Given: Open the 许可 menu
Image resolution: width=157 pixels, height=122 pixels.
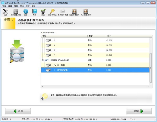Looking at the screenshot, I should pos(28,6).
